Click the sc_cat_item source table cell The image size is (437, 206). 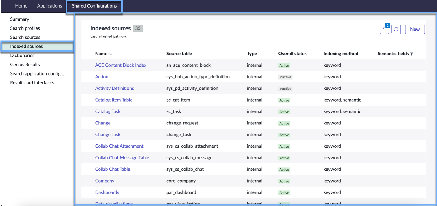[x=178, y=100]
